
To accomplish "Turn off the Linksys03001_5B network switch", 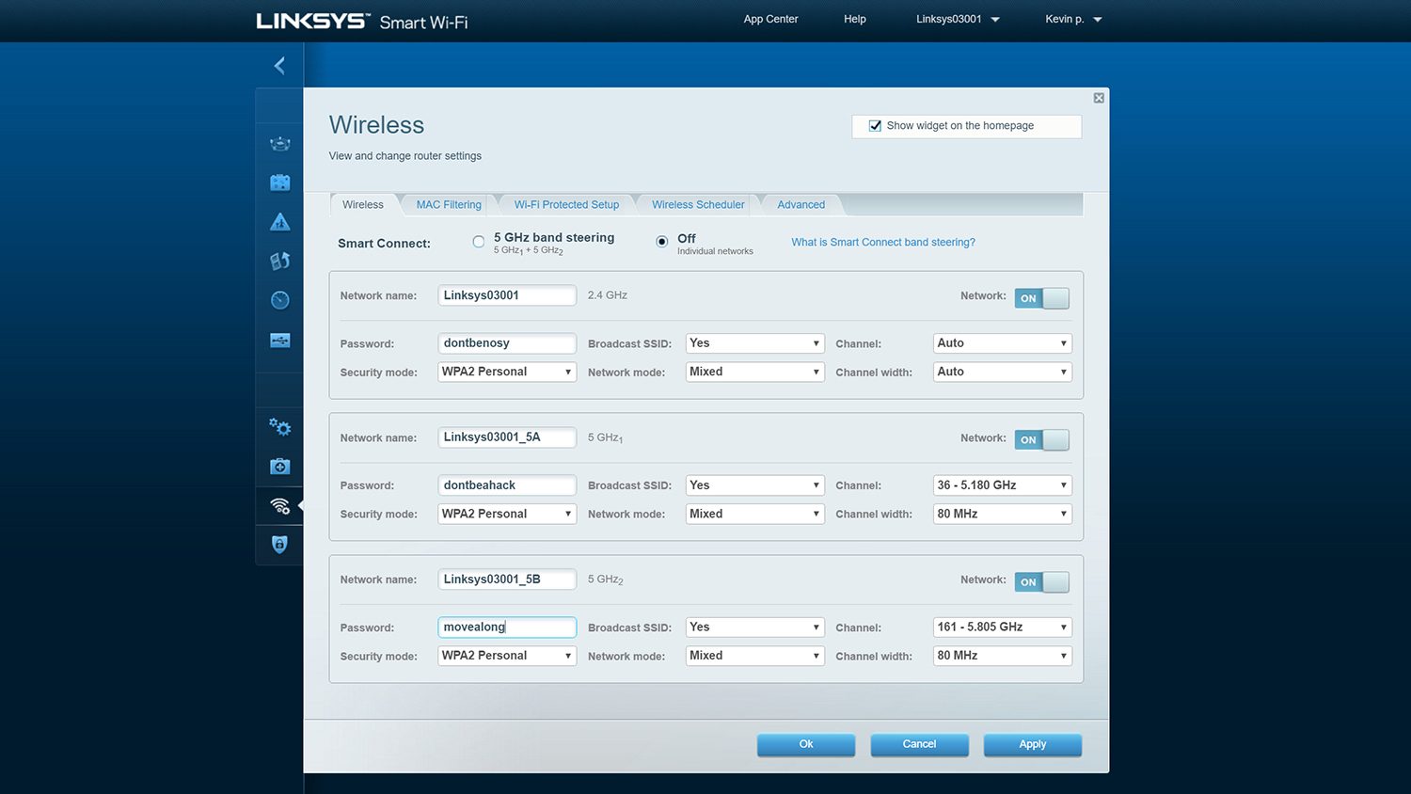I will (x=1041, y=582).
